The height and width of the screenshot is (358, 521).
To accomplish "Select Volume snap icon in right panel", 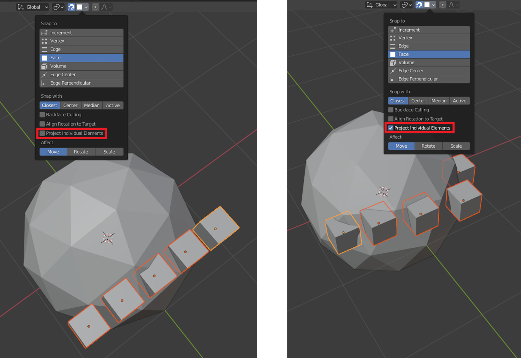I will pyautogui.click(x=393, y=63).
